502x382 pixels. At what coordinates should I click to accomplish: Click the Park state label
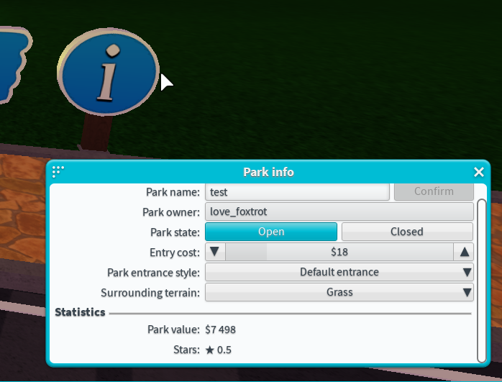pos(175,232)
